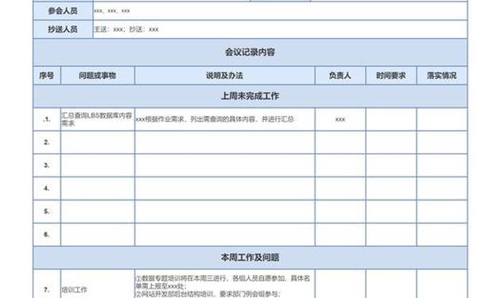This screenshot has width=477, height=298.
Task: Click the '①数据专题培训将在本周三进行' description cell
Action: click(x=225, y=284)
